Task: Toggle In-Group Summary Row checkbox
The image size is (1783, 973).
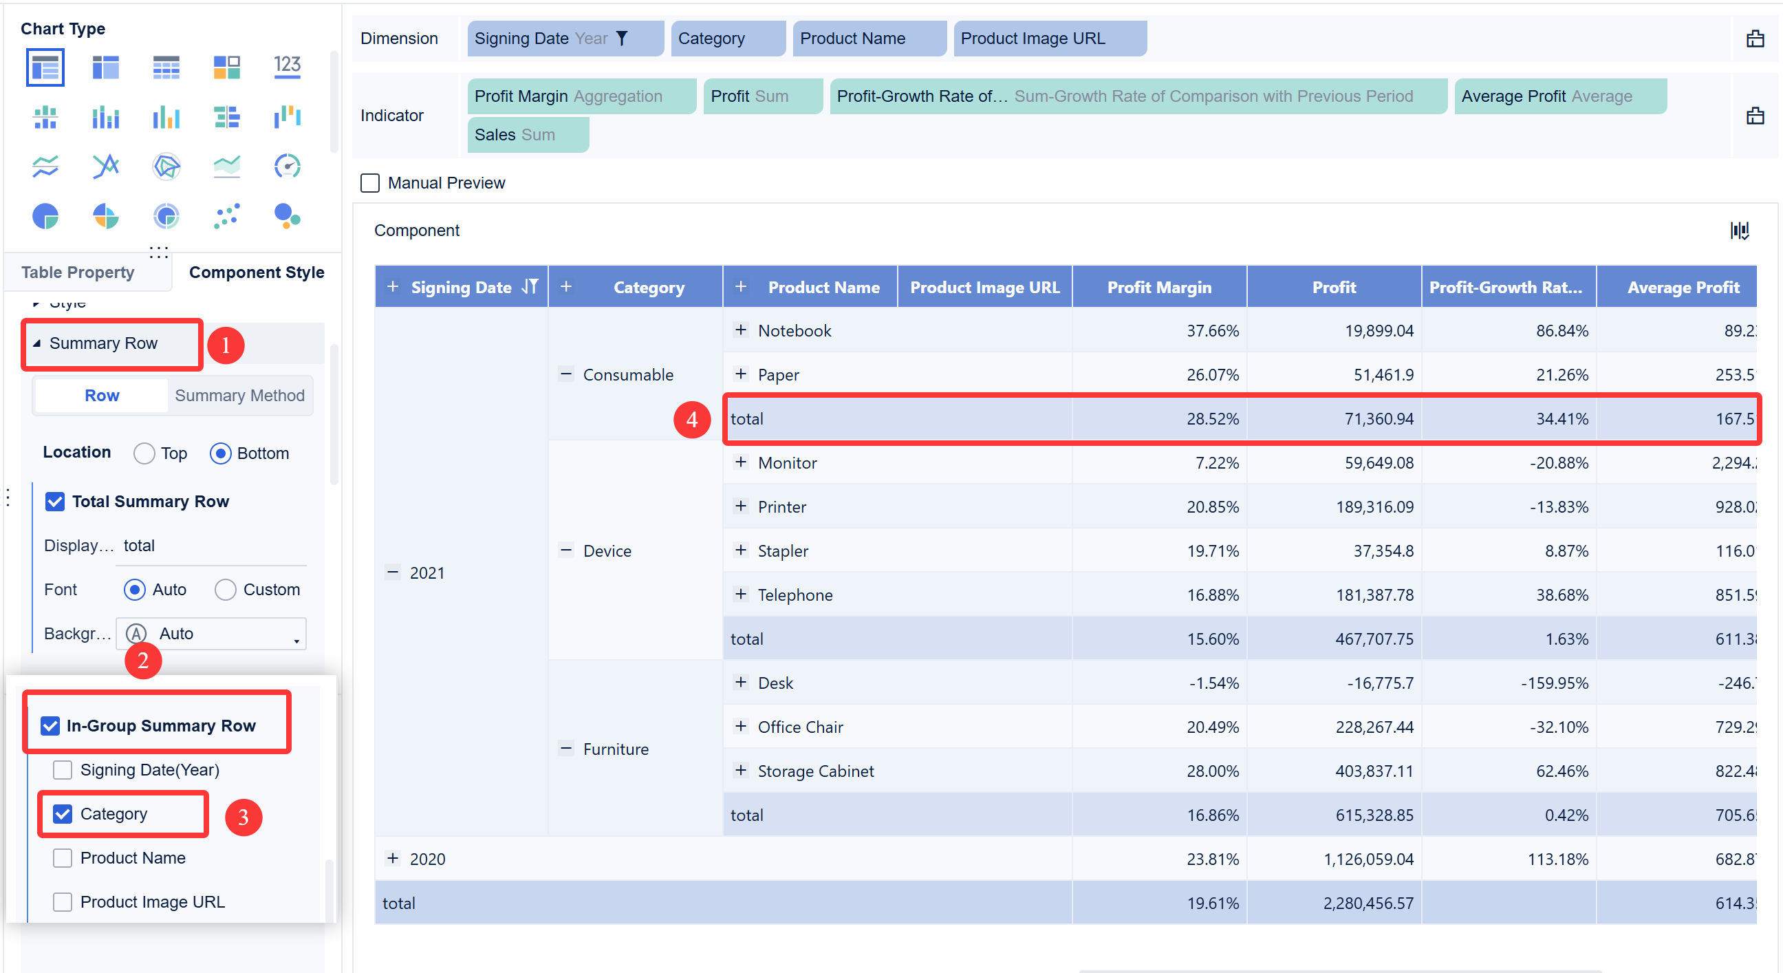Action: (x=50, y=725)
